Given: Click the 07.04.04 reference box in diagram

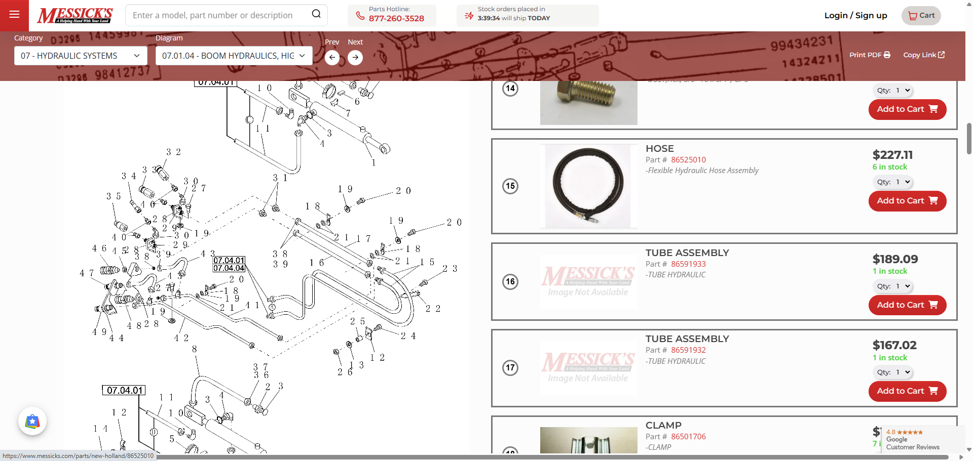Looking at the screenshot, I should [229, 268].
